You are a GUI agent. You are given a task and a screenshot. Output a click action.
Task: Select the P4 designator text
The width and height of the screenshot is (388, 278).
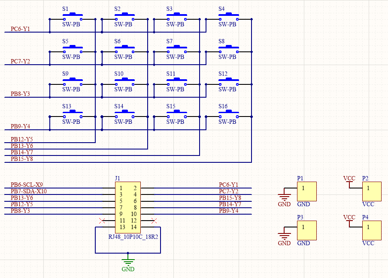pyautogui.click(x=365, y=217)
